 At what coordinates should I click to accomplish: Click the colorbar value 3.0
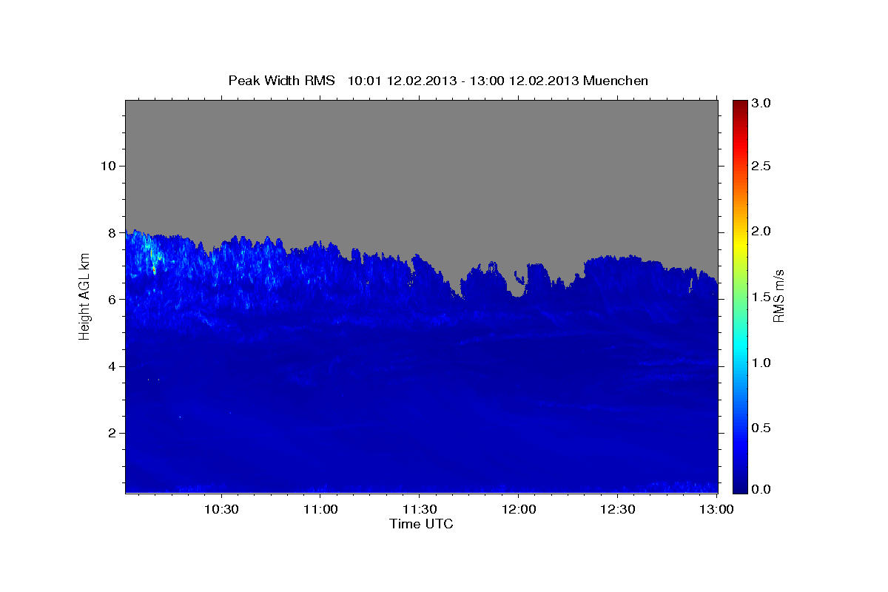(x=761, y=104)
